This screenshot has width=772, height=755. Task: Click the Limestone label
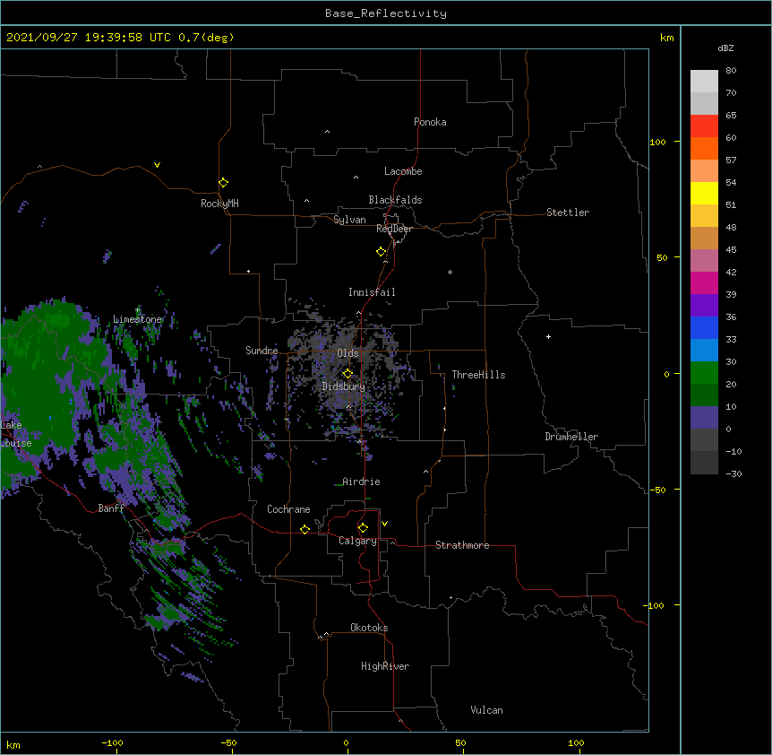(137, 319)
